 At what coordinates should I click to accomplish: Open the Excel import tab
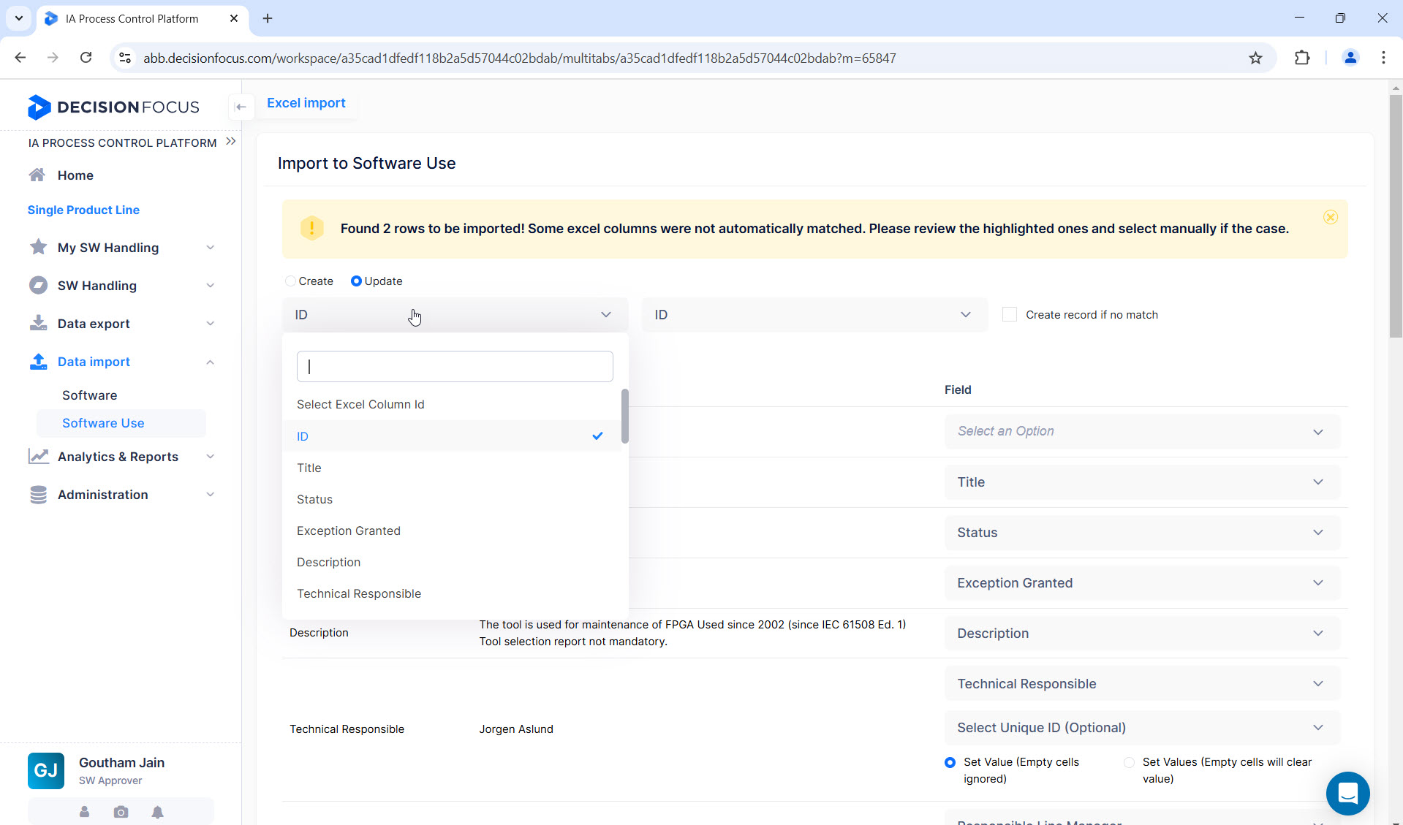[x=306, y=103]
